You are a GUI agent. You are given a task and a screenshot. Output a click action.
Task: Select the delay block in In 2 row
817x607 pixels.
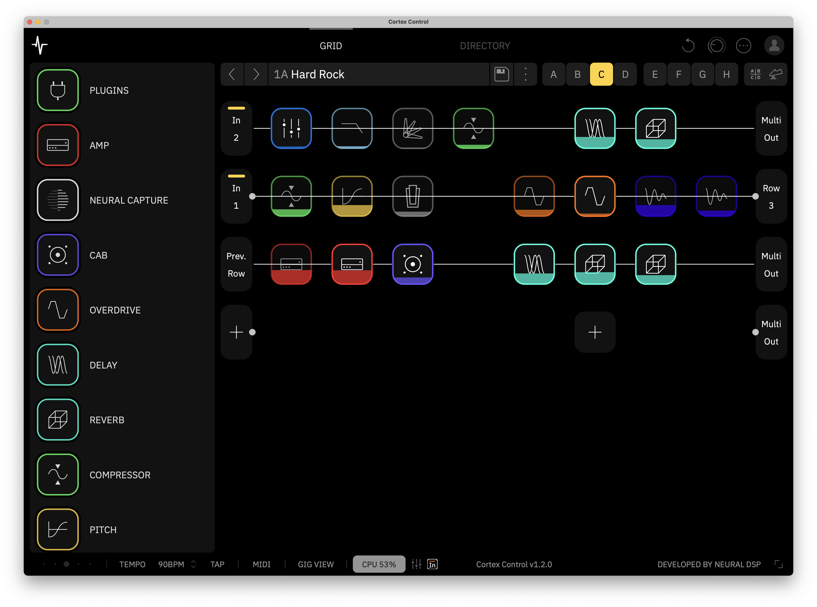coord(595,128)
